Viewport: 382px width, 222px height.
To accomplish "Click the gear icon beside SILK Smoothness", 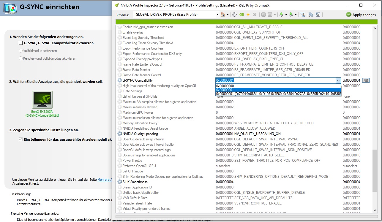I will [x=120, y=182].
